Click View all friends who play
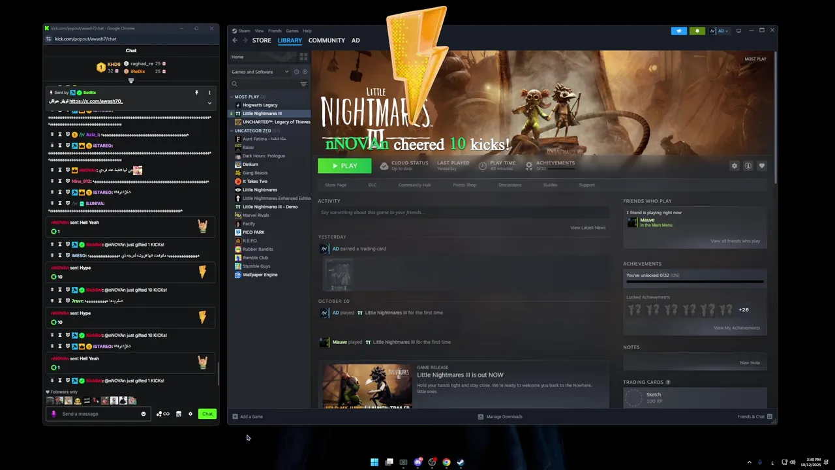 pos(735,241)
